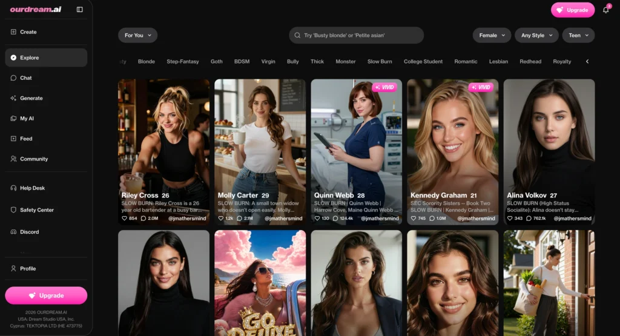This screenshot has height=336, width=620.
Task: Click the ourdream.ai logo
Action: (36, 10)
